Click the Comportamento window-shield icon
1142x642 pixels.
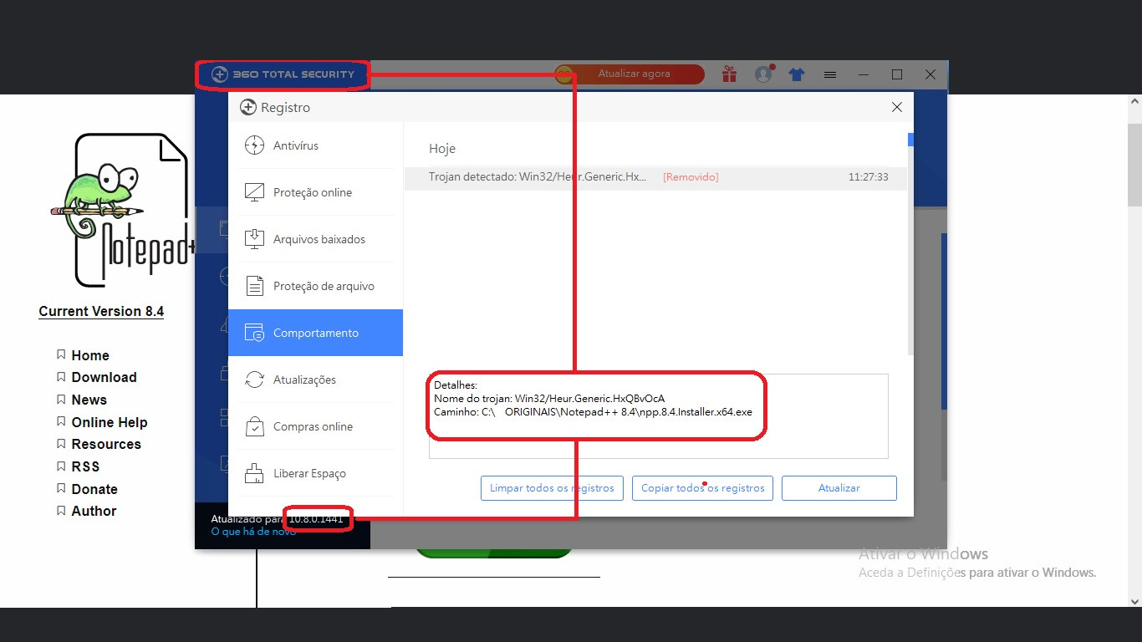coord(254,333)
